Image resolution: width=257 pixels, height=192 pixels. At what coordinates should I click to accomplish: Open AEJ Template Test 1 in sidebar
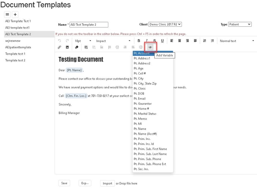[18, 21]
